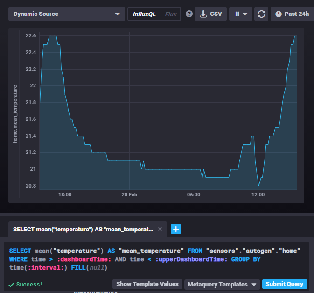Open the pause auto-refresh dropdown
The height and width of the screenshot is (293, 314).
point(240,14)
